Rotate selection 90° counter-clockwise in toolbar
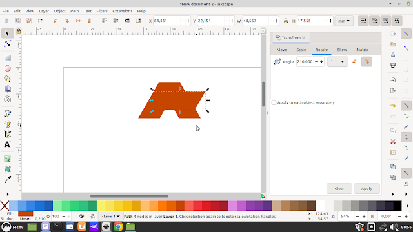This screenshot has height=232, width=413. [55, 21]
